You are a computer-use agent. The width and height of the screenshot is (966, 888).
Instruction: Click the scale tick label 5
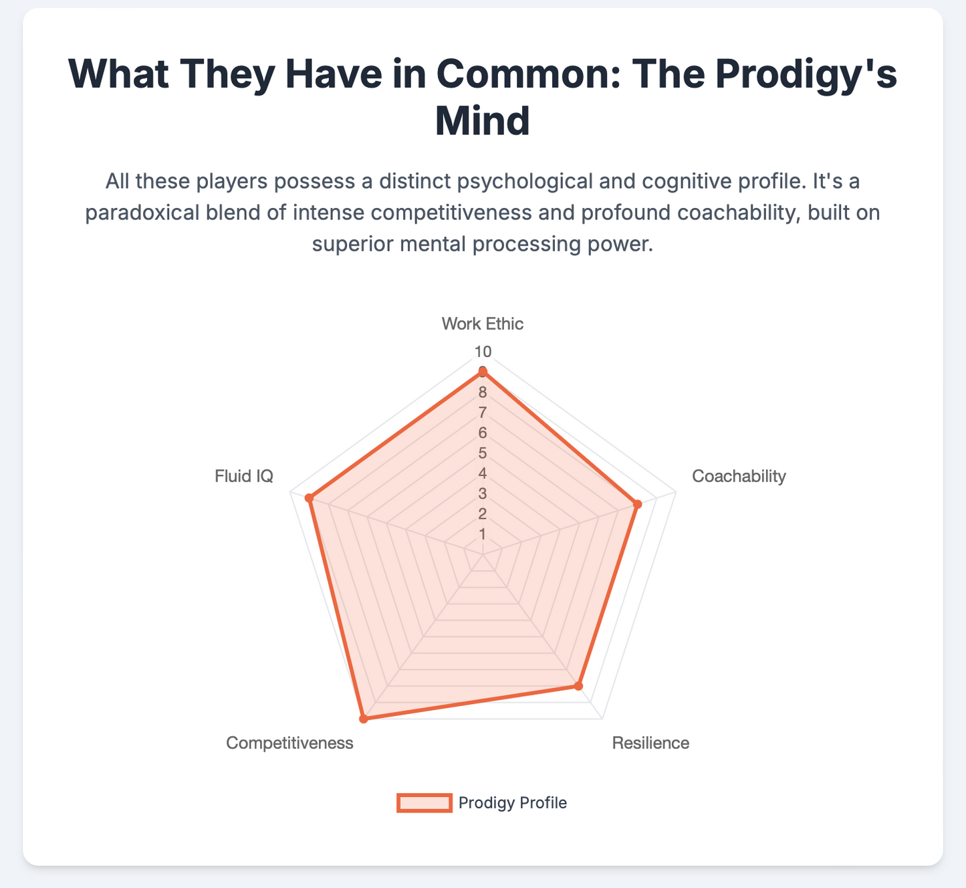point(483,453)
